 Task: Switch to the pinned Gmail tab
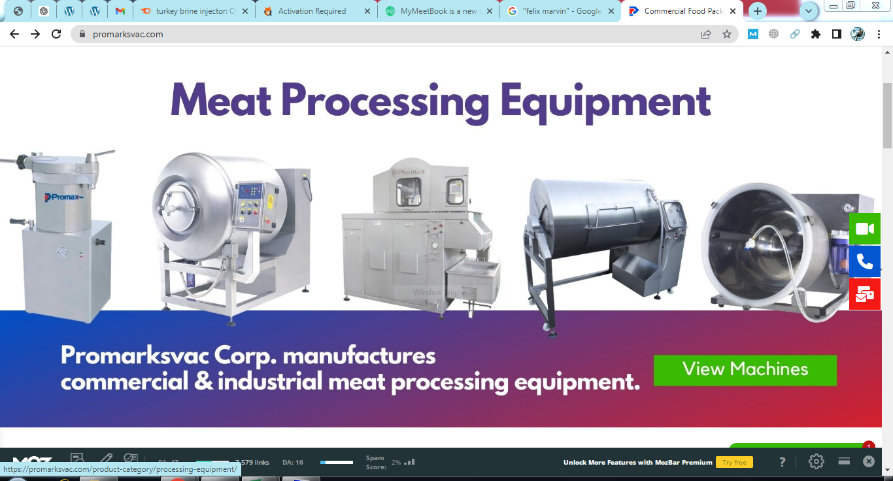coord(120,11)
